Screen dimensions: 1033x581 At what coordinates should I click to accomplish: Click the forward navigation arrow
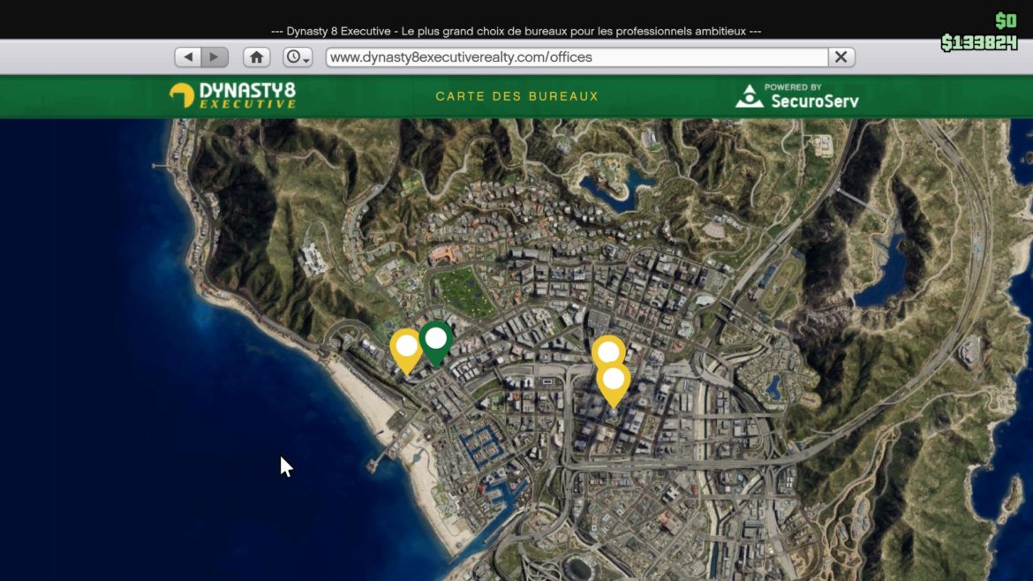[x=215, y=56]
